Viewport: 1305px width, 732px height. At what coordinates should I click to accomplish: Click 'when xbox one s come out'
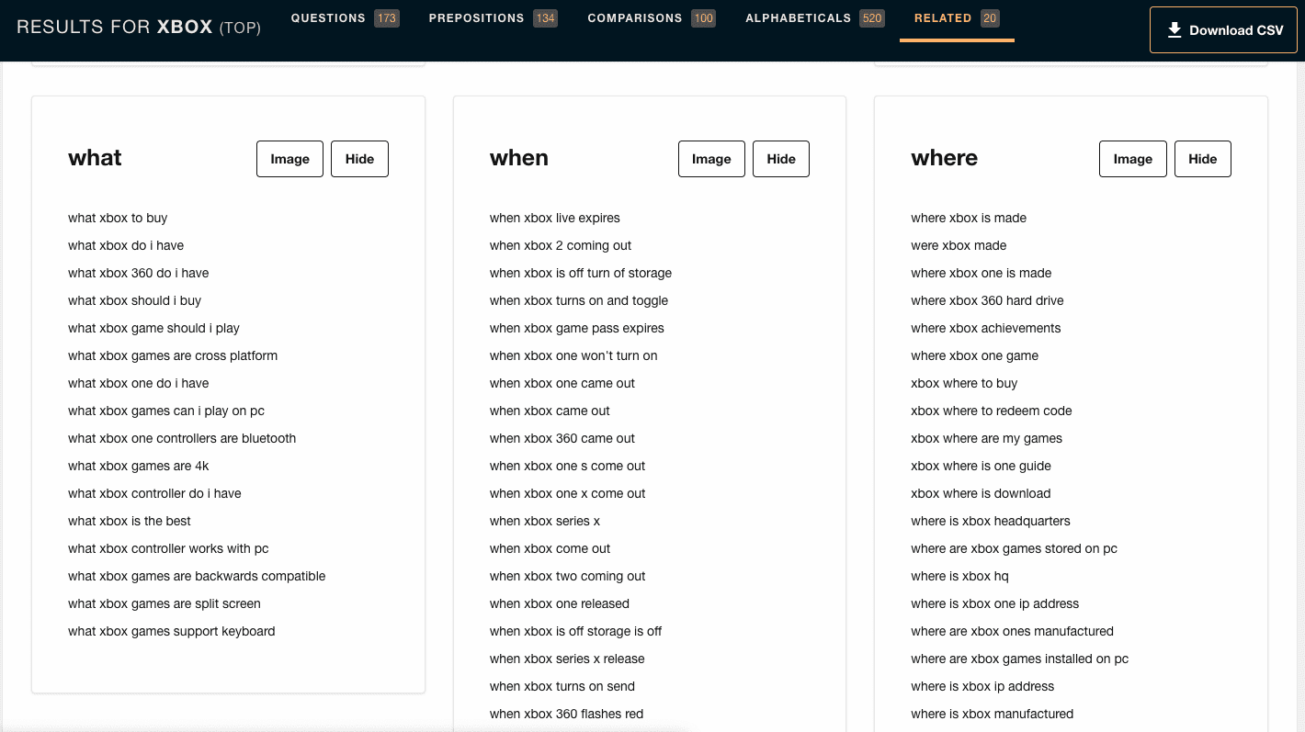tap(568, 466)
